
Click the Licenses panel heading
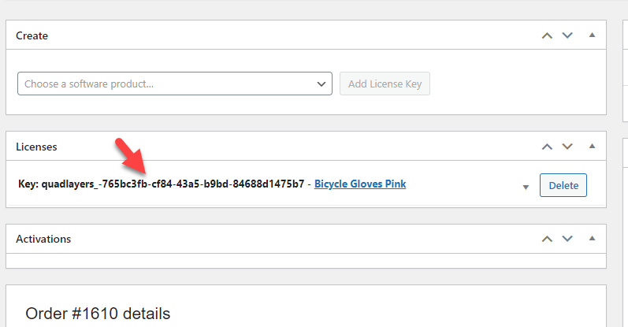pyautogui.click(x=36, y=147)
